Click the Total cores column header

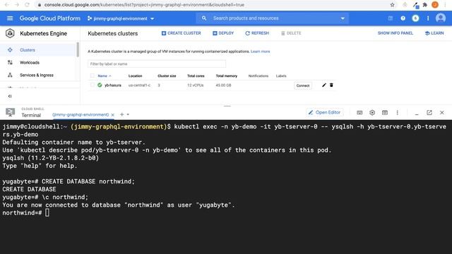coord(196,75)
